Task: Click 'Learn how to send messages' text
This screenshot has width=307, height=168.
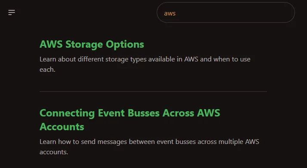Action: (x=83, y=142)
